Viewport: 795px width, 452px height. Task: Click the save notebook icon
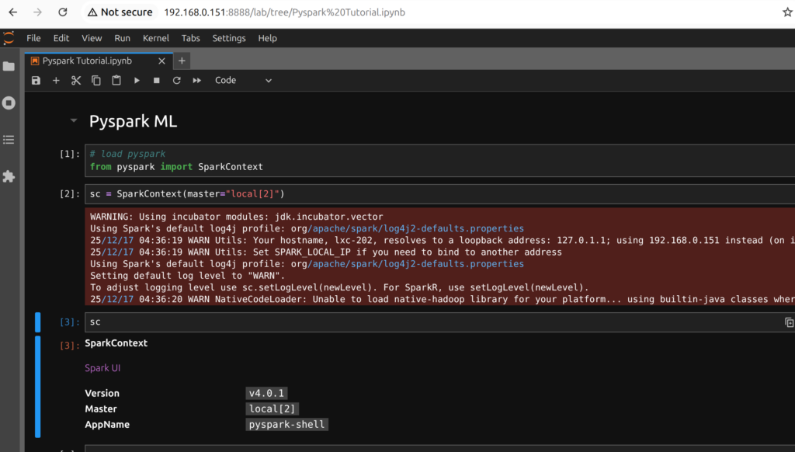[36, 80]
